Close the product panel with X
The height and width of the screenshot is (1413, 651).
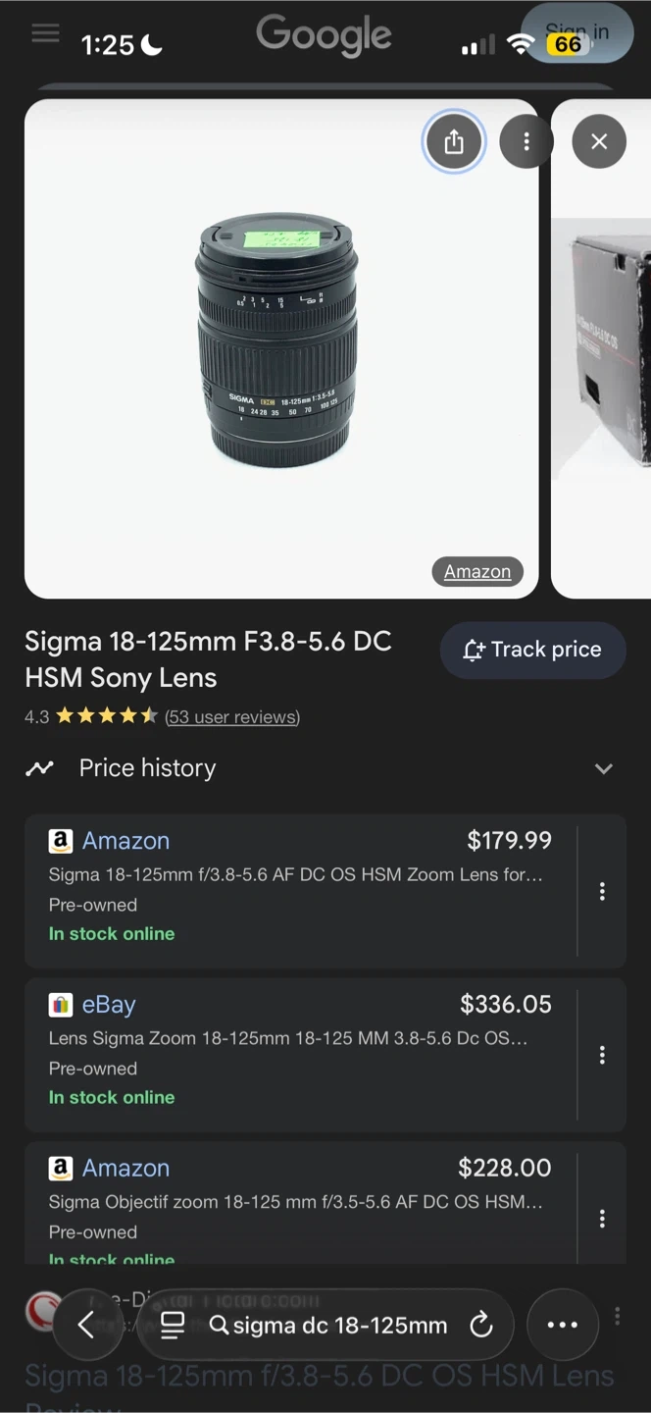[x=599, y=142]
